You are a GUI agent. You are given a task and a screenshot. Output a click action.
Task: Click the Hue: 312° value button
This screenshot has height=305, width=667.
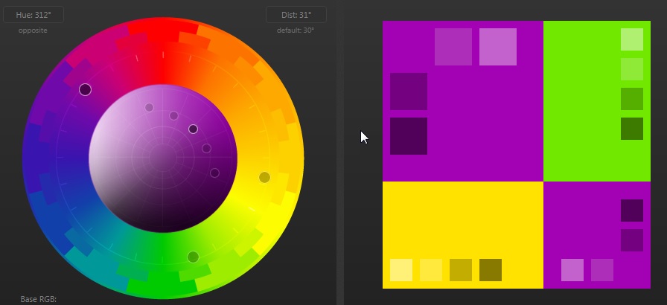coord(33,15)
